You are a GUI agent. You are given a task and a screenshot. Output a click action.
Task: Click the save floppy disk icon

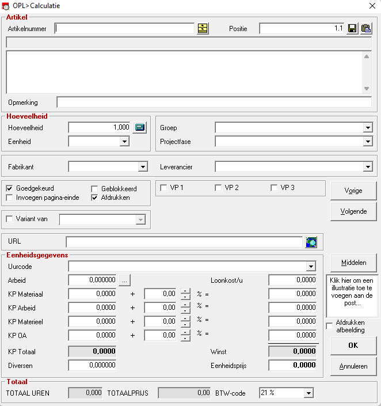click(x=352, y=28)
